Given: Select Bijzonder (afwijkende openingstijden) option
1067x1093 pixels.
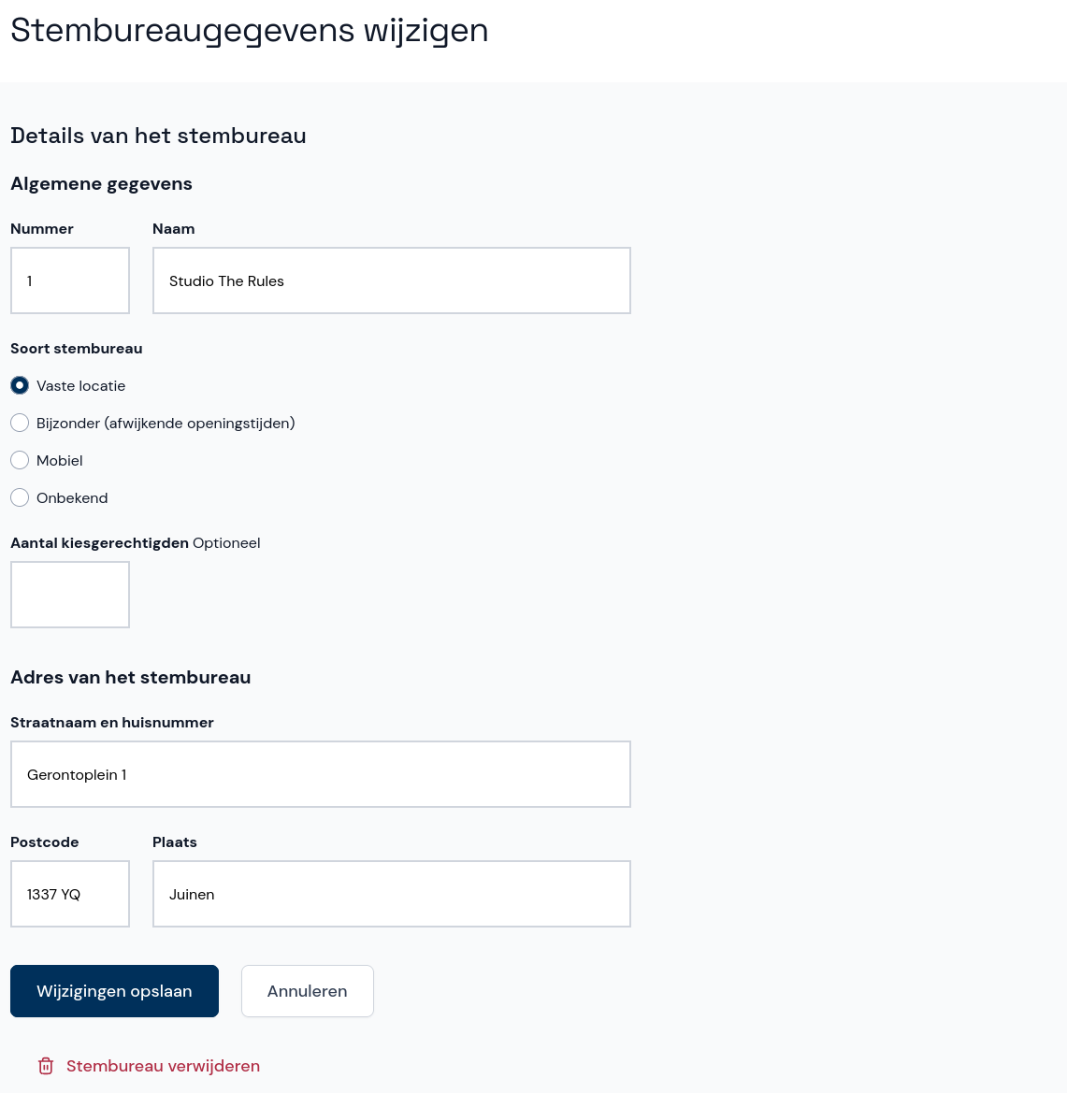Looking at the screenshot, I should [x=20, y=423].
